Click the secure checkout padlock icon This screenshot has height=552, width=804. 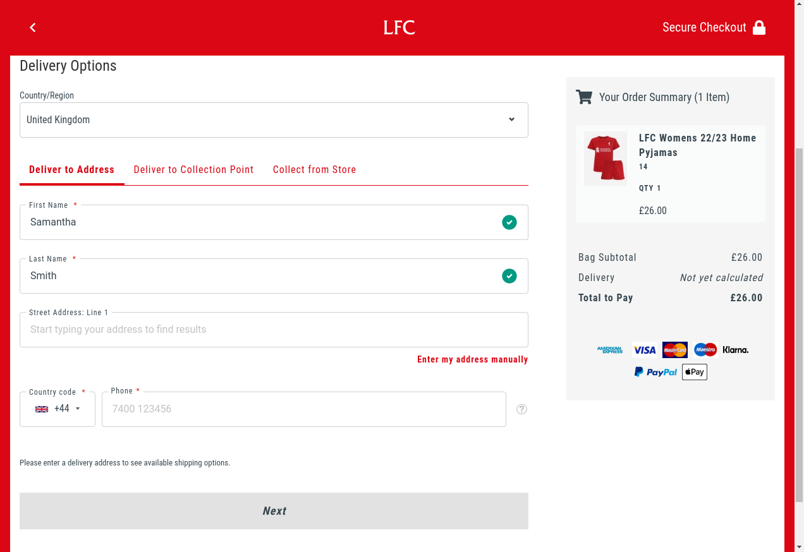(759, 27)
